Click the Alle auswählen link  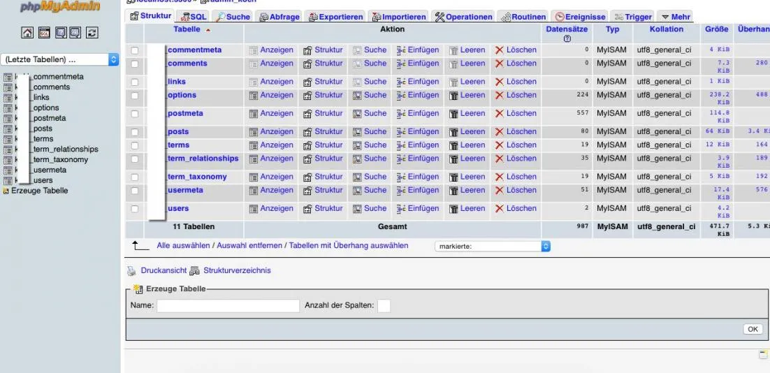tap(183, 246)
